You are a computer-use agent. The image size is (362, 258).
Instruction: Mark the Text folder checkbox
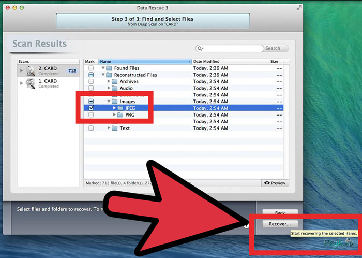point(91,128)
